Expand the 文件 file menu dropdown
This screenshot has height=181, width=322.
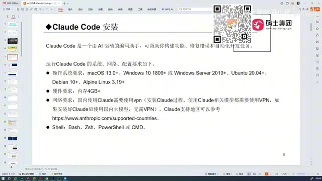[8, 9]
